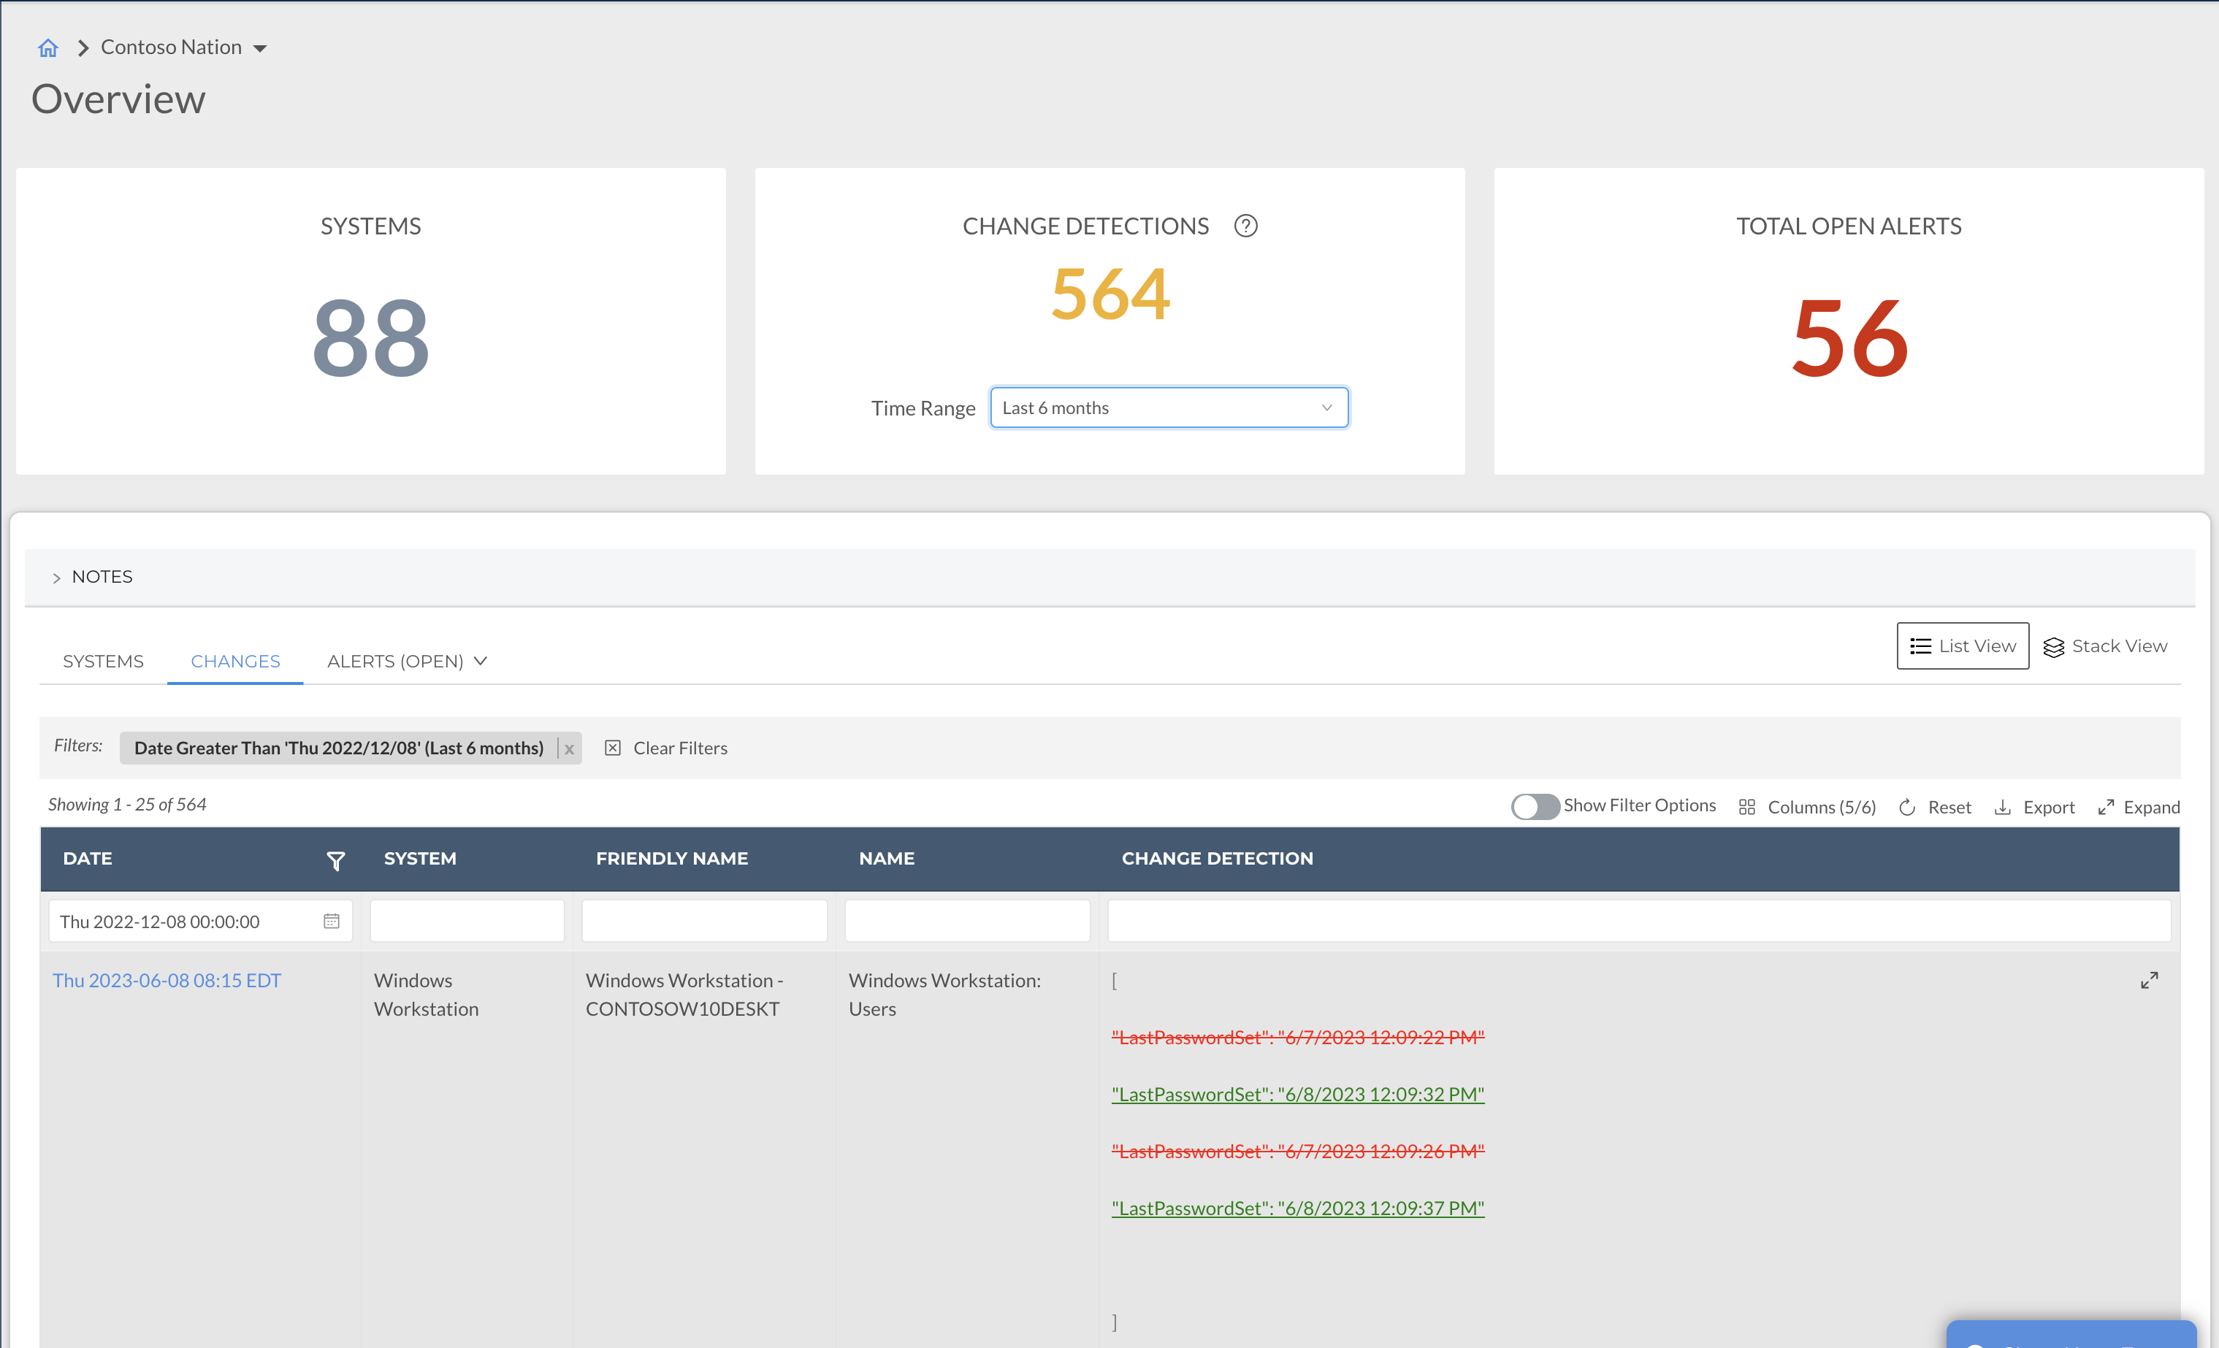Click the Reset table icon

(x=1906, y=808)
